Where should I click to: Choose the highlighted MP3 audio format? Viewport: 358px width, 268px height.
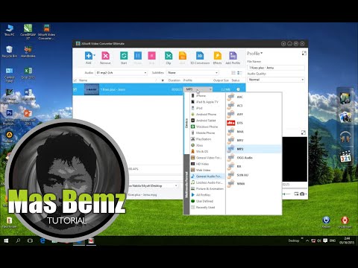click(x=254, y=149)
